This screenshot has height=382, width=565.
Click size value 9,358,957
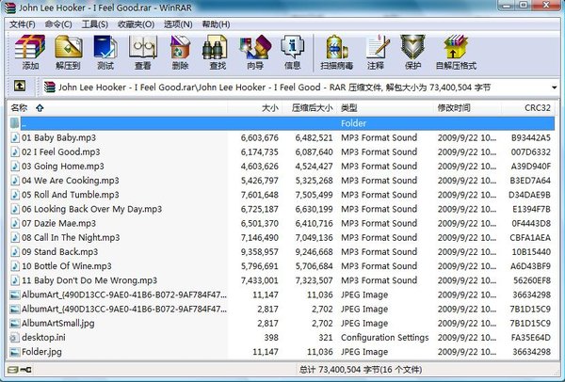point(260,252)
